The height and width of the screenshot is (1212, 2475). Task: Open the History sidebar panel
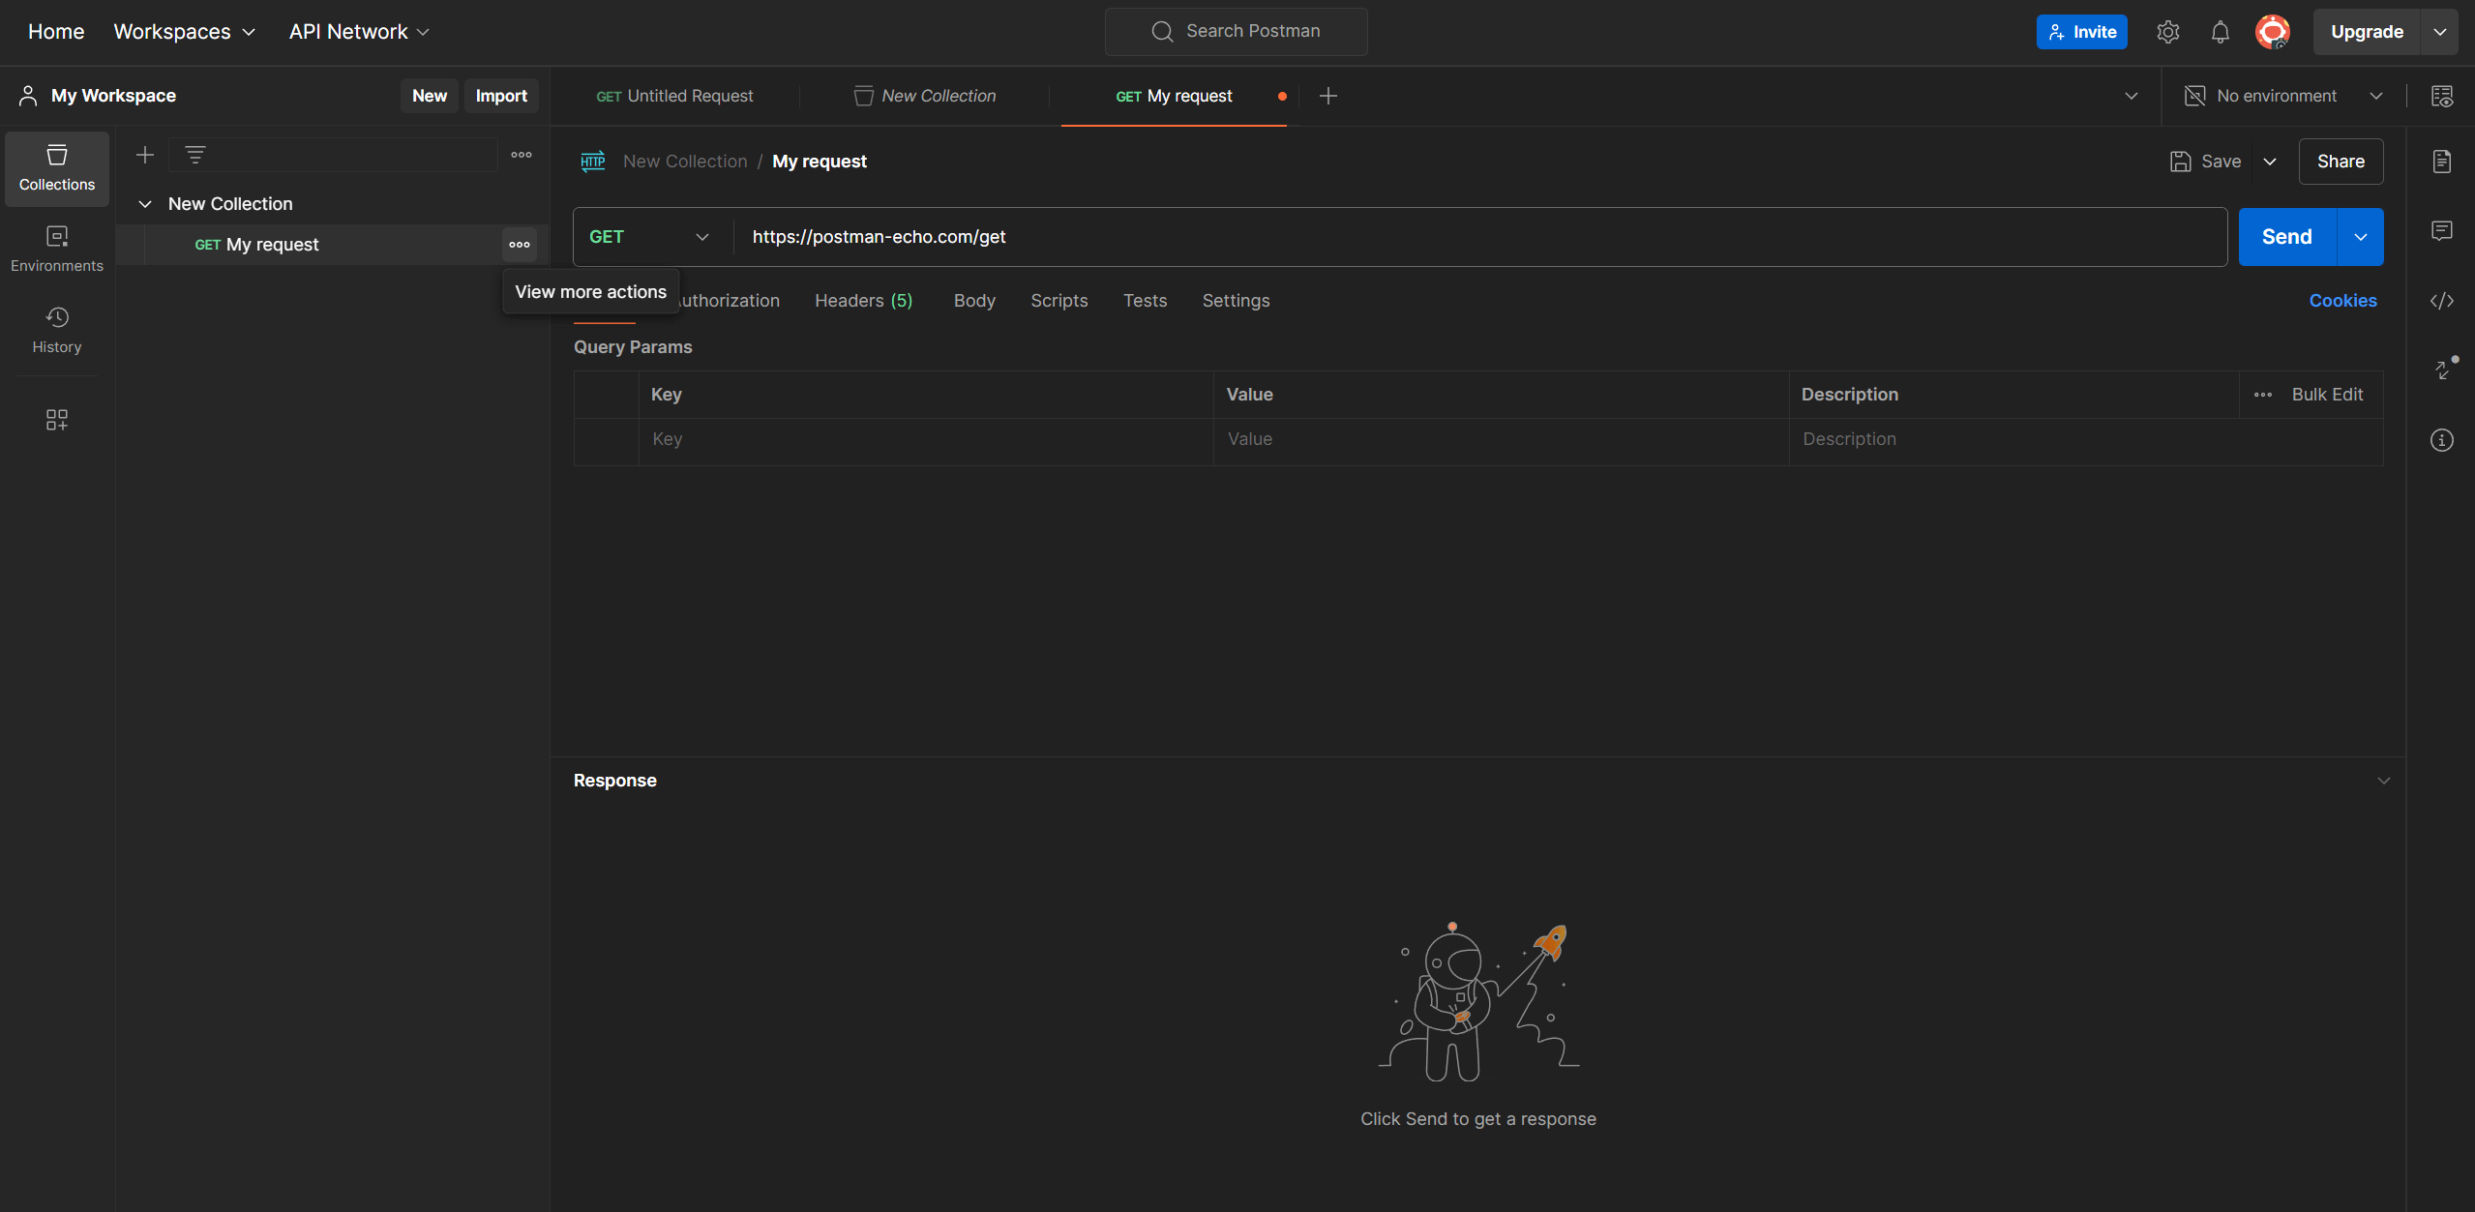point(57,329)
